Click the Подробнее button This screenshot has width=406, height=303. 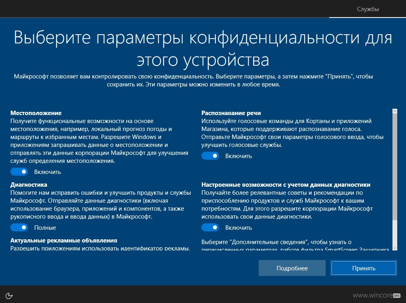pyautogui.click(x=292, y=268)
